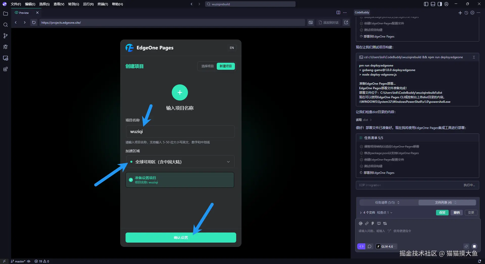Stop the running CodeBuddy generation
485x264 pixels.
click(x=474, y=246)
